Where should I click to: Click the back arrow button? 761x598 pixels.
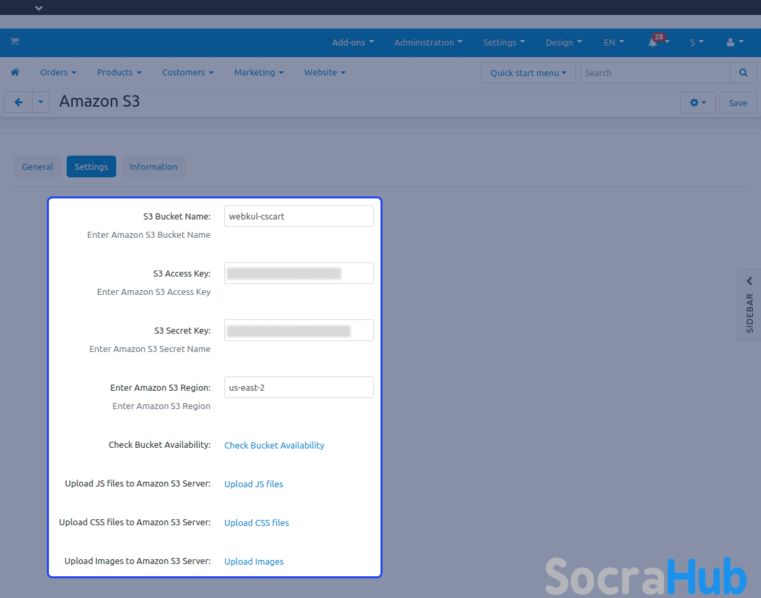(18, 103)
